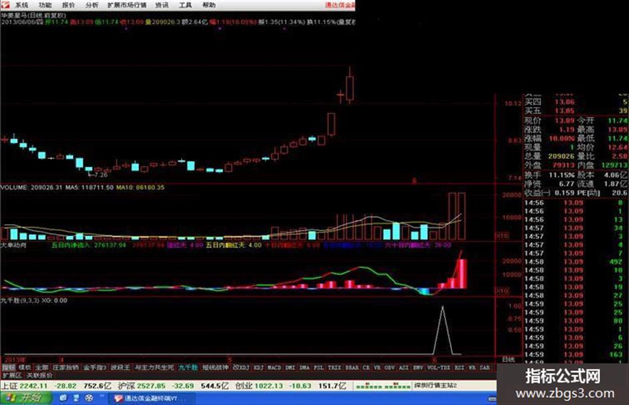Click the 创业 index value 1022.13
The image size is (629, 405).
[x=269, y=386]
